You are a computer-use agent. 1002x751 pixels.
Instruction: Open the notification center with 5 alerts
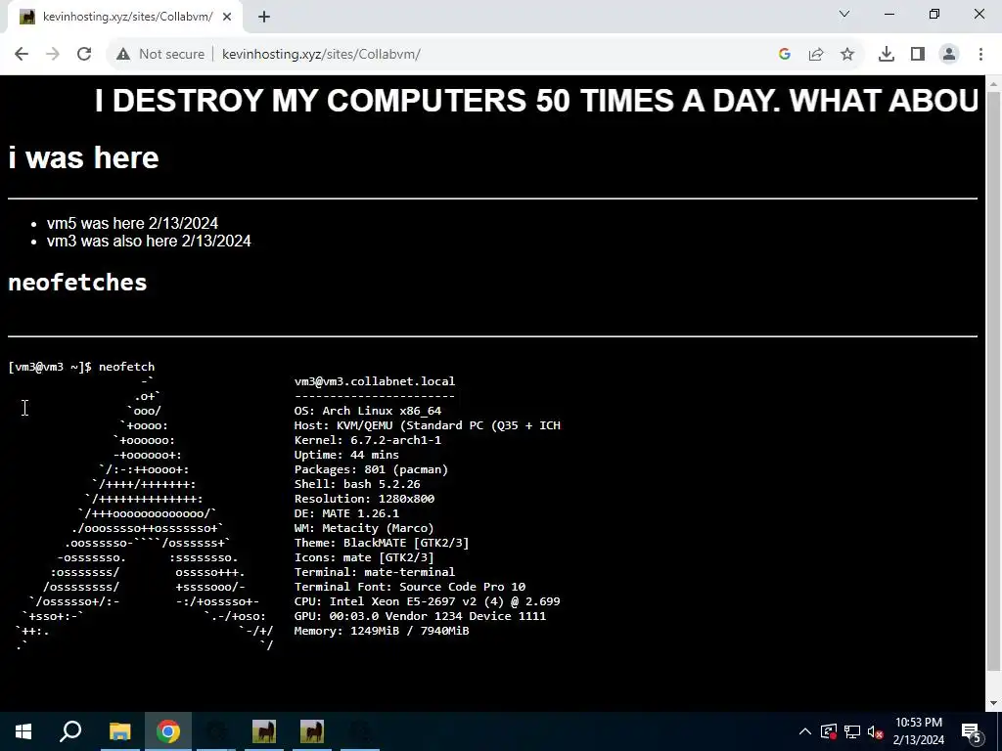pos(972,731)
